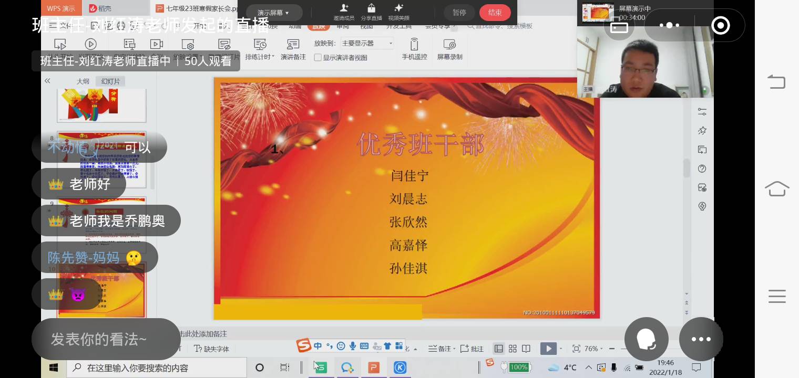This screenshot has width=799, height=378.
Task: Open the mini-program three-dot menu at top
Action: pos(669,25)
